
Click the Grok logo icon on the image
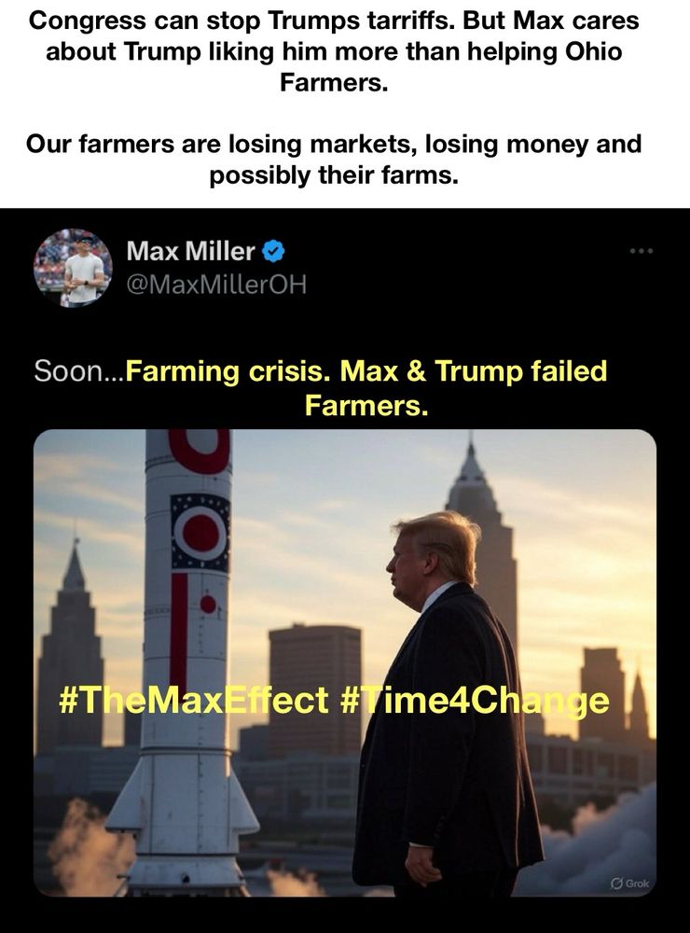pyautogui.click(x=617, y=884)
